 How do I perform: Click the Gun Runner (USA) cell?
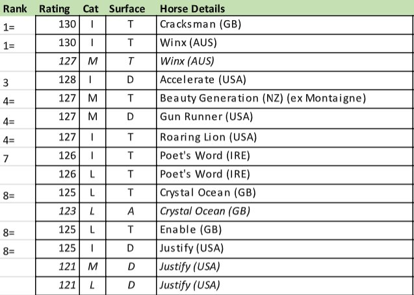285,118
